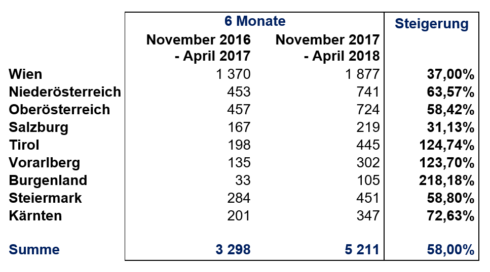
Task: Click the "Kärnten" row label
Action: click(35, 216)
